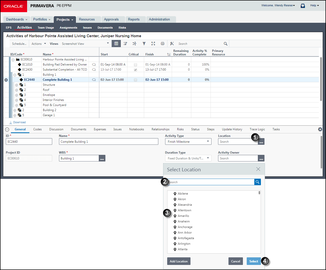Toggle Critical checkbox for EC2430
This screenshot has width=326, height=270.
click(136, 70)
